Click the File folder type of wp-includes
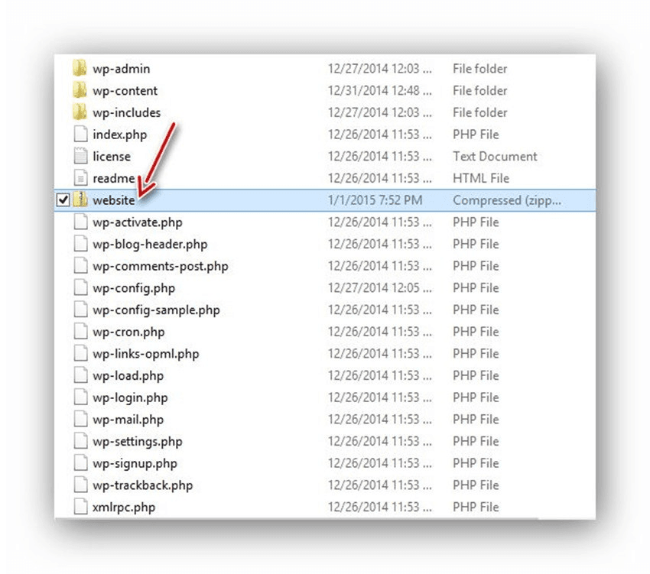This screenshot has height=574, width=650. pos(479,112)
